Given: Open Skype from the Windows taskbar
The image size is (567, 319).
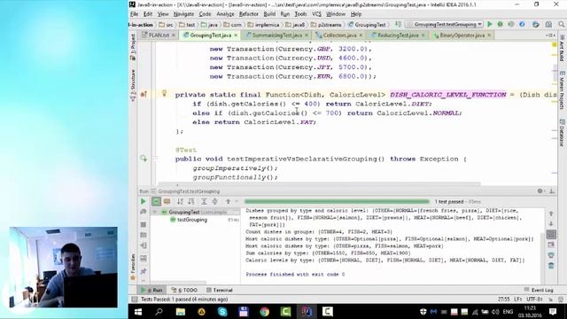Looking at the screenshot, I should (x=222, y=311).
